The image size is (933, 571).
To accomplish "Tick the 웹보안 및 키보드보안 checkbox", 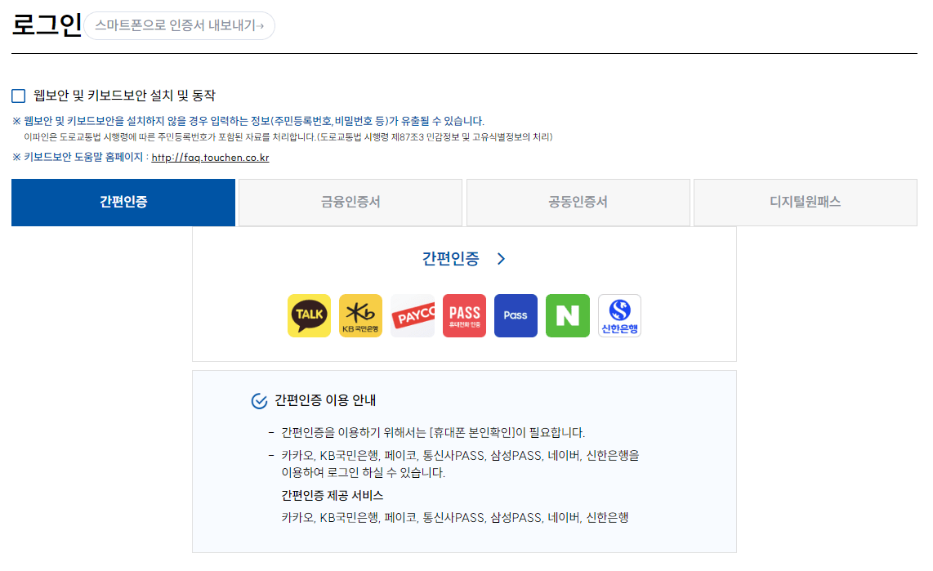I will (19, 96).
